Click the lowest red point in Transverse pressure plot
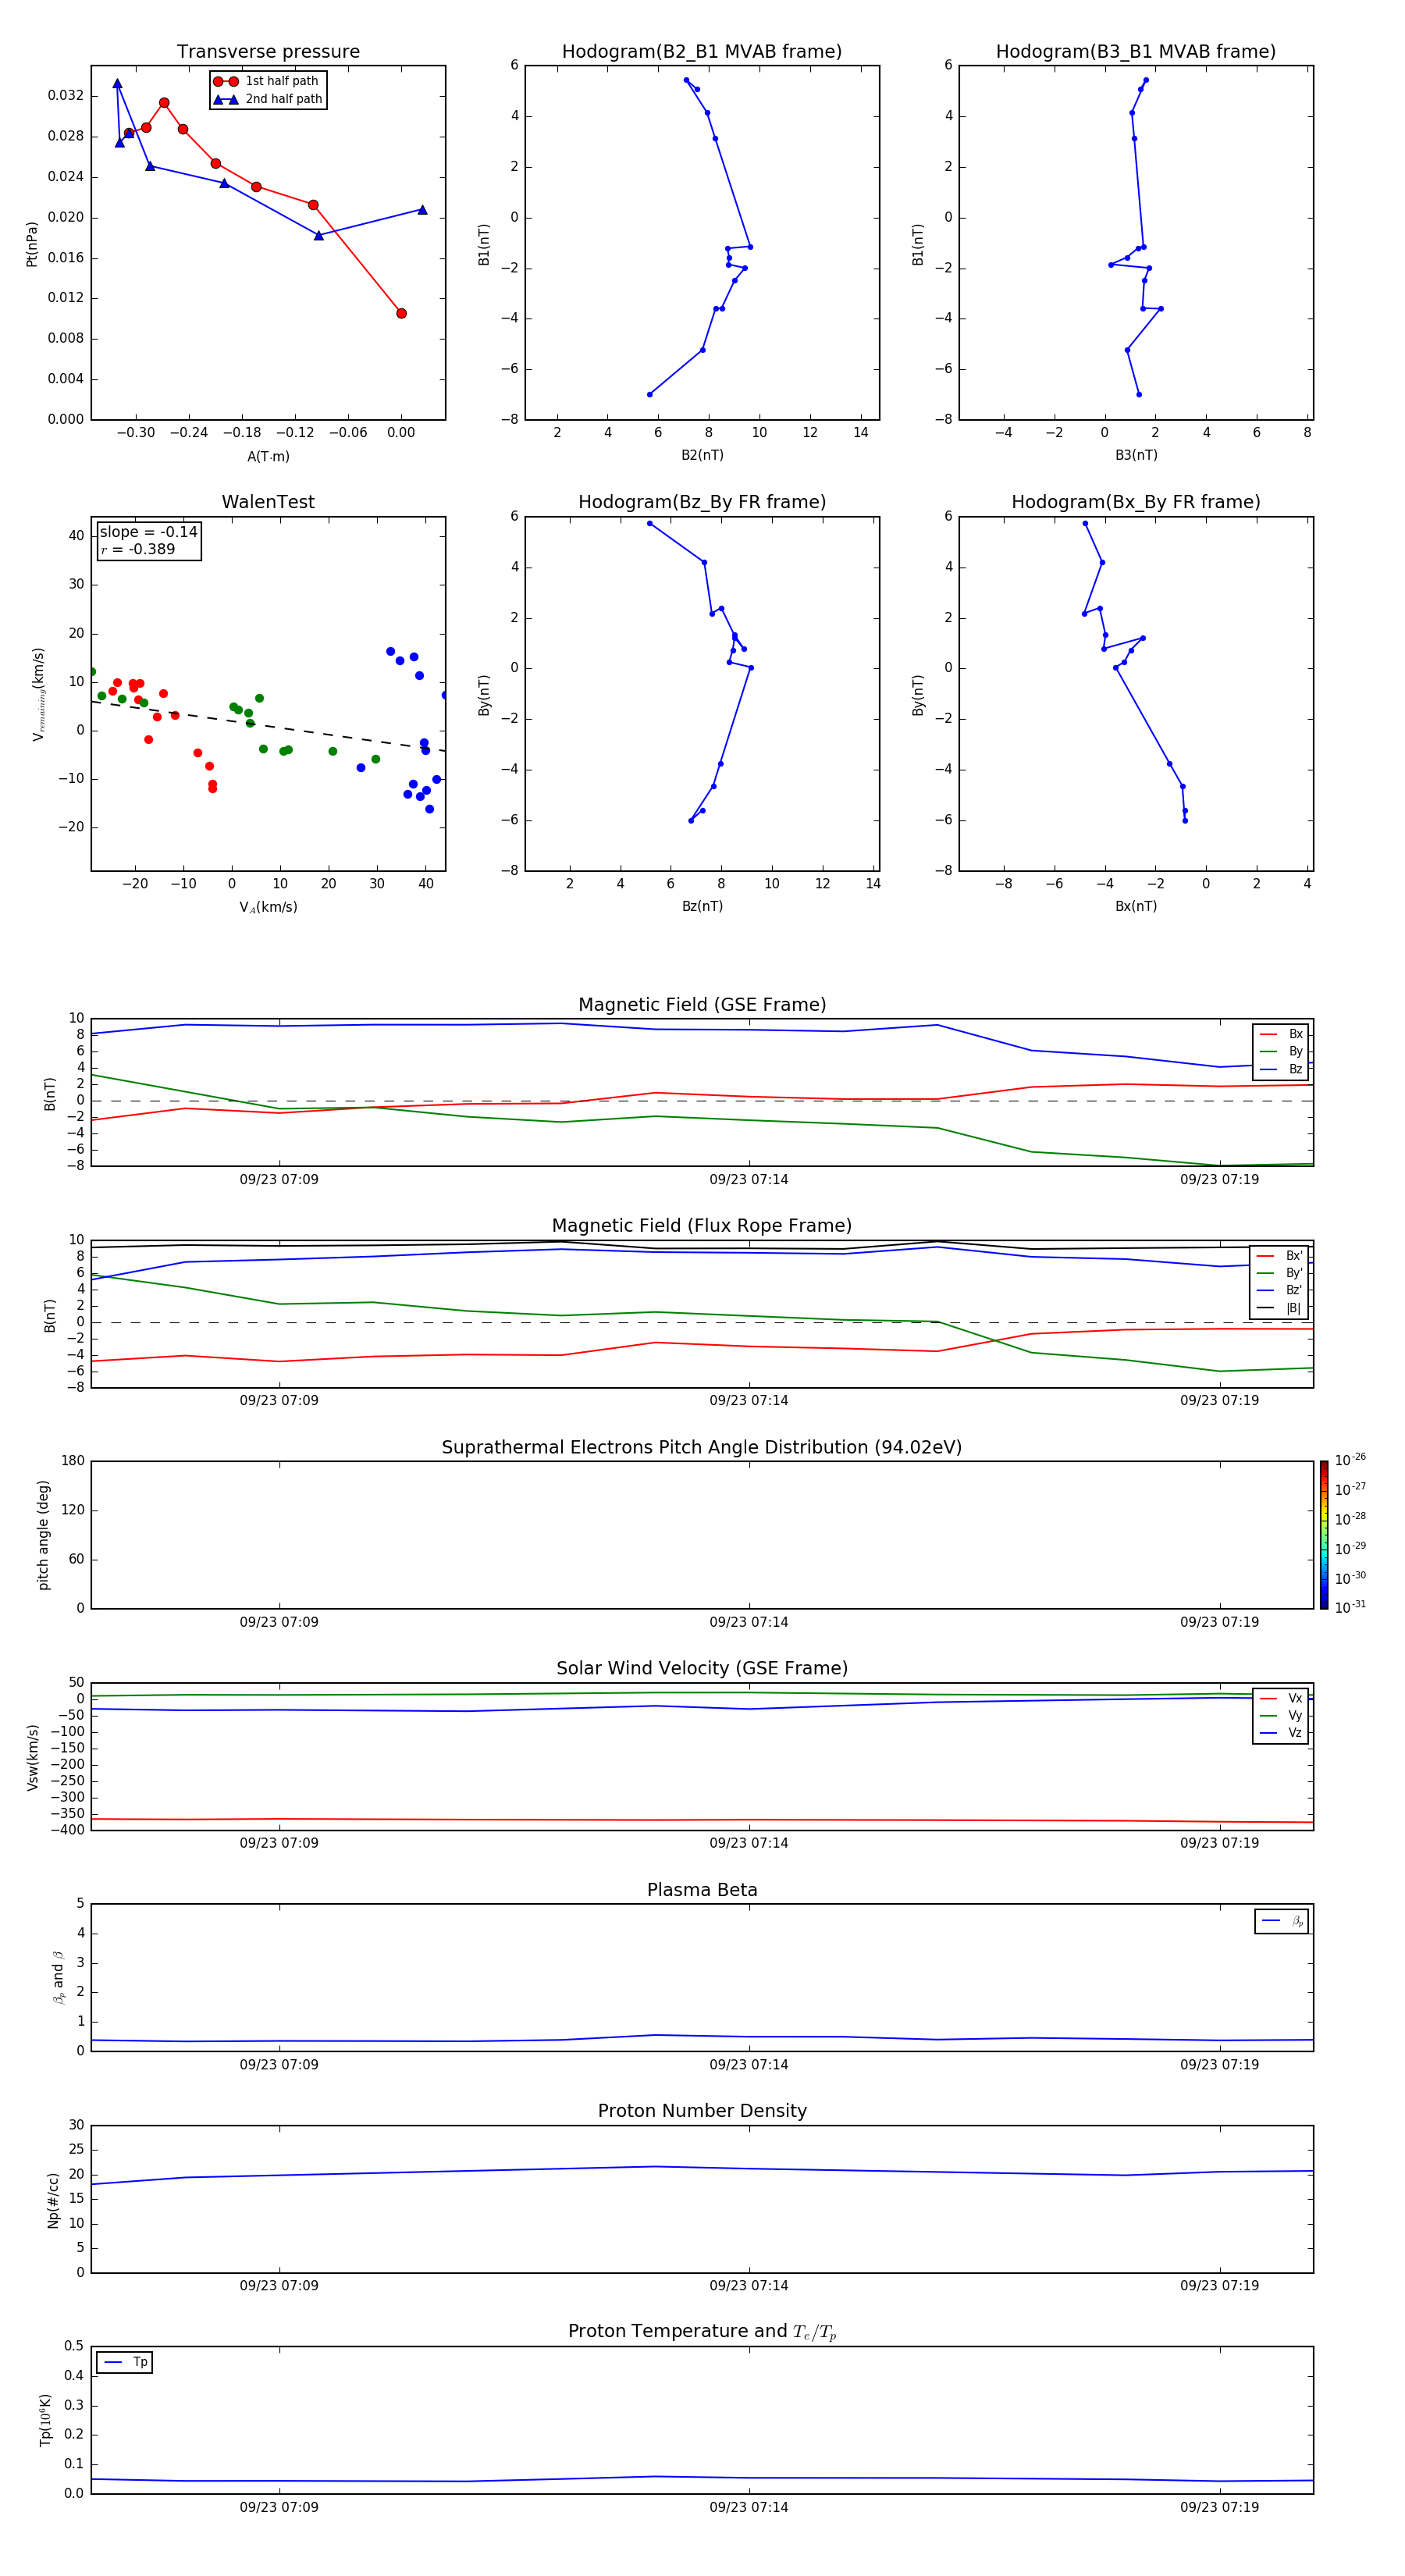The image size is (1405, 2576). click(x=401, y=313)
